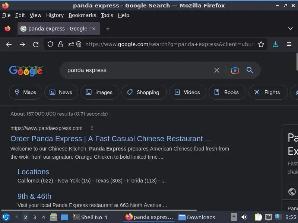Click the URL in the address bar
Screen dimensions: 298x223
coord(169,44)
